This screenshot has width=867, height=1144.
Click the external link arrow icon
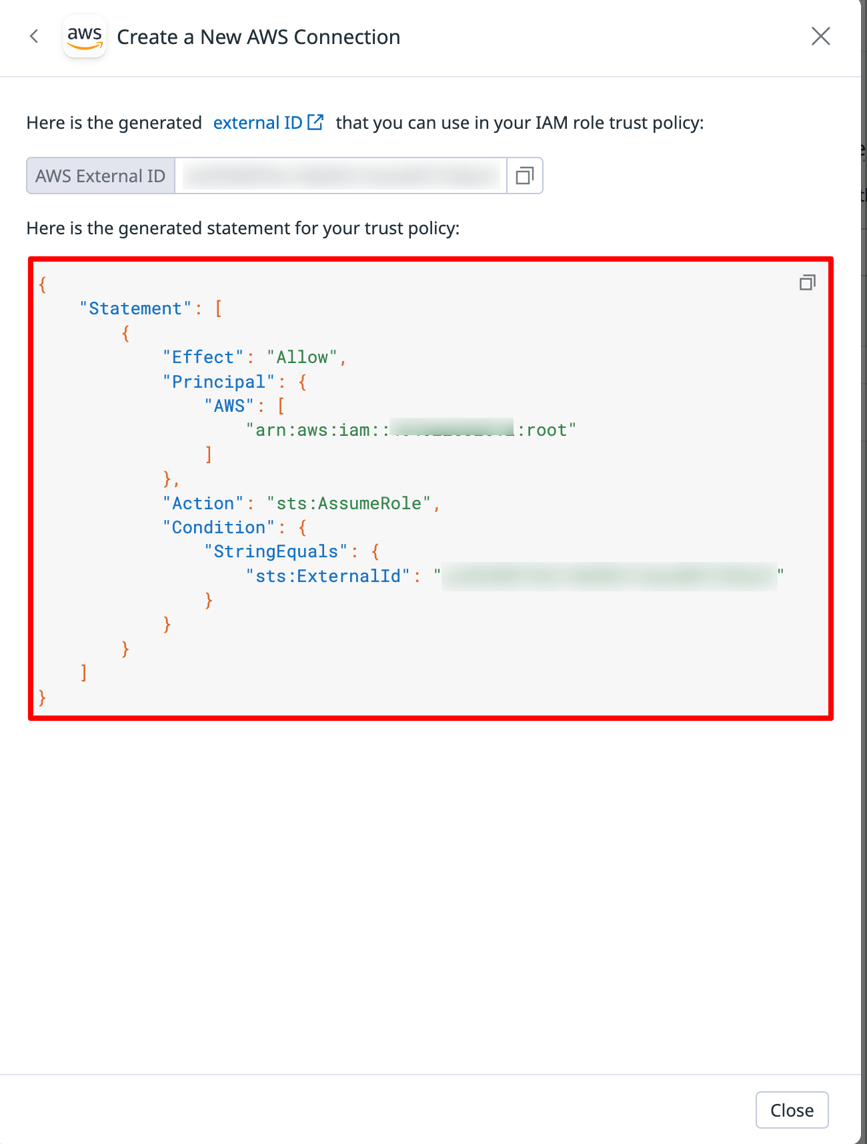point(315,122)
